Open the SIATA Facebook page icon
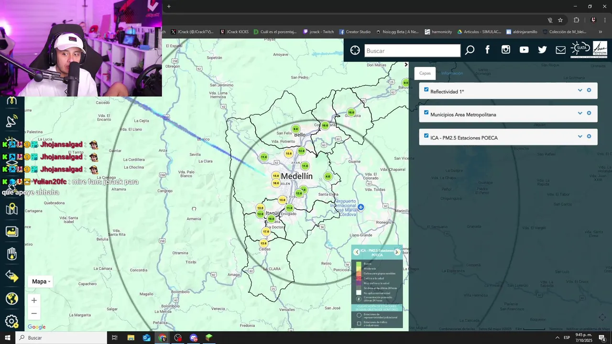Image resolution: width=612 pixels, height=344 pixels. [x=488, y=50]
